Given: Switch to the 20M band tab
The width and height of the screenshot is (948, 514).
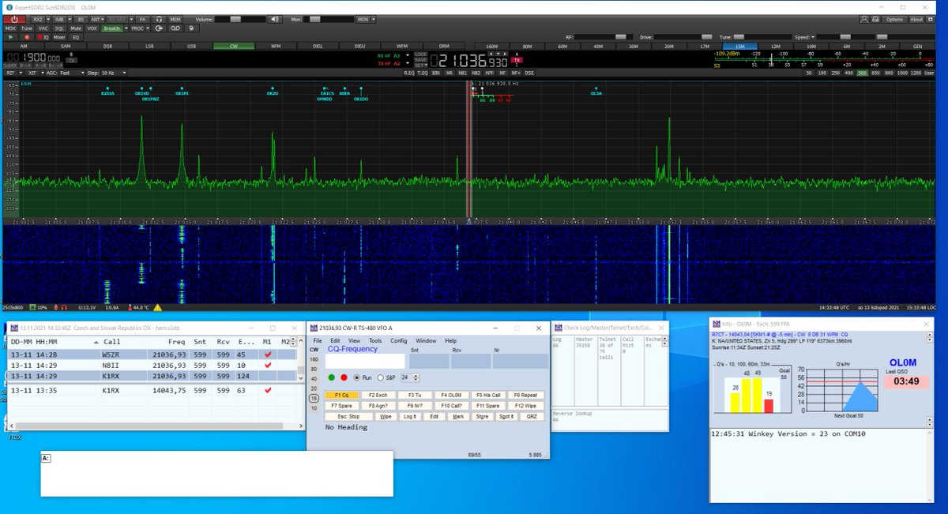Looking at the screenshot, I should tap(669, 46).
